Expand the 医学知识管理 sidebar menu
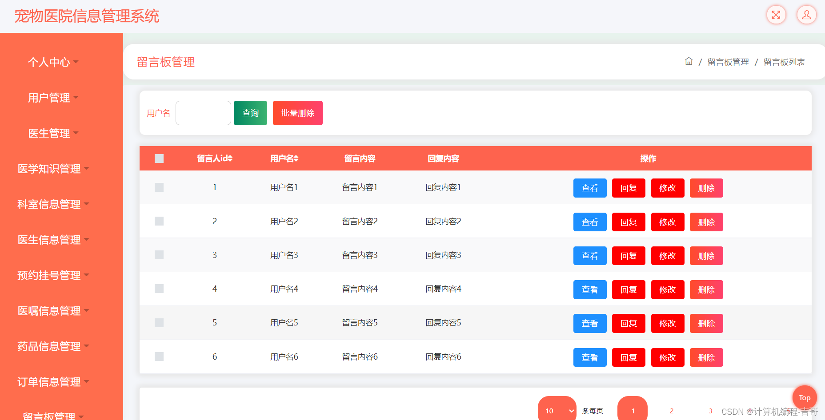 tap(53, 169)
